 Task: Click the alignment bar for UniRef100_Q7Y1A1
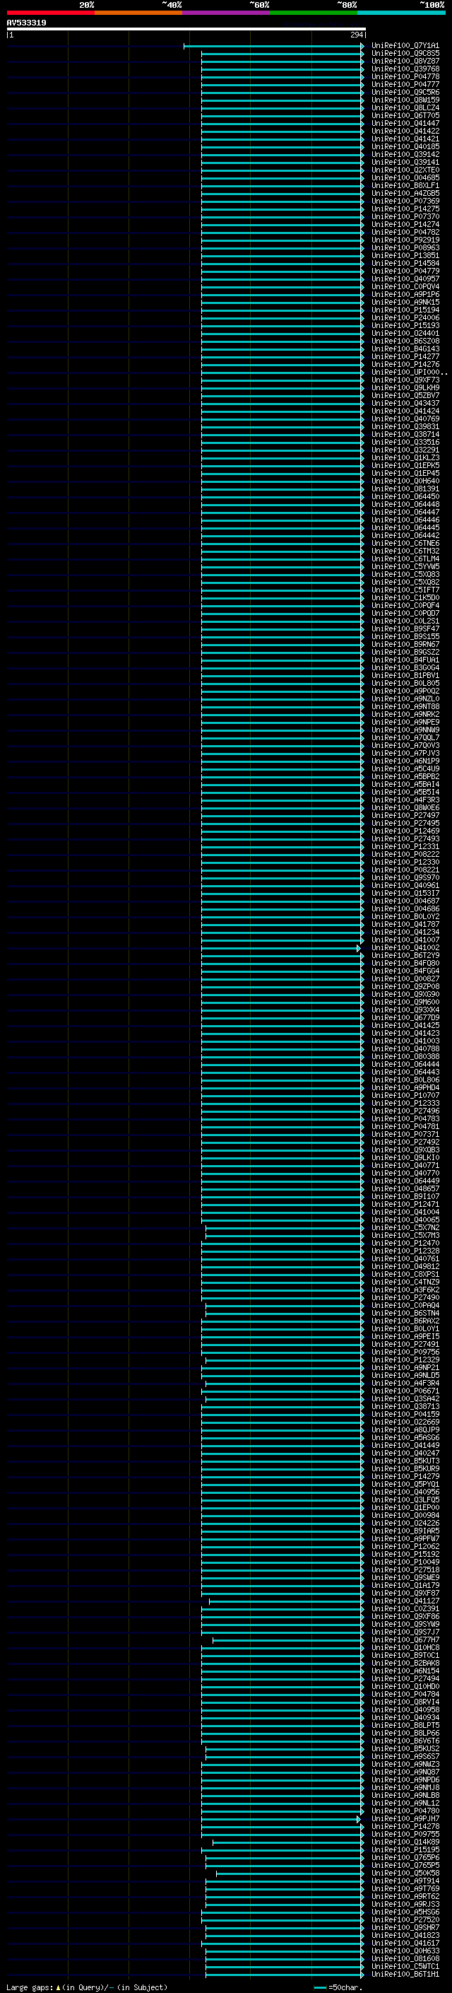[x=273, y=46]
